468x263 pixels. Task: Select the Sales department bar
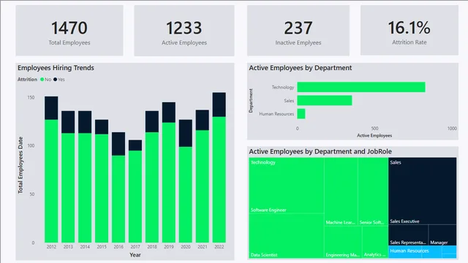pyautogui.click(x=325, y=101)
